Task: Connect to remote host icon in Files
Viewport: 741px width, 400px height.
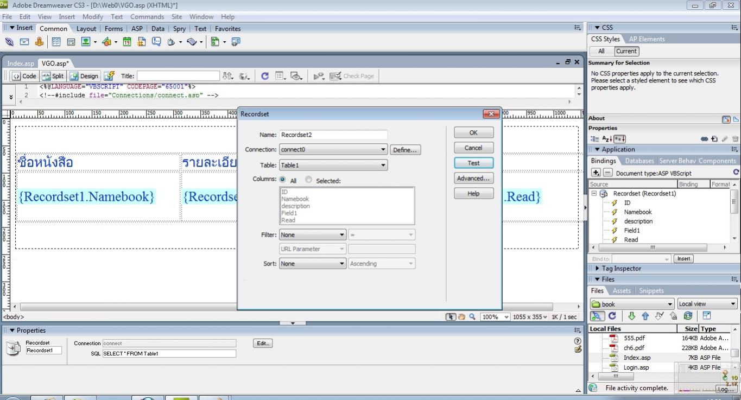Action: point(597,316)
